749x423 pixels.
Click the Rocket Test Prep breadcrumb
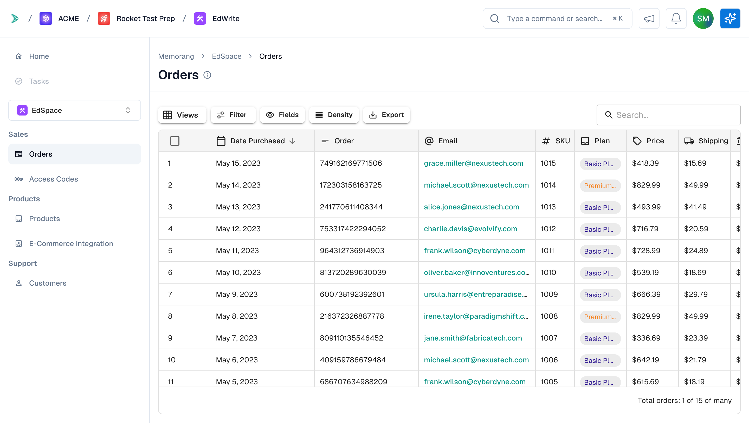coord(146,19)
